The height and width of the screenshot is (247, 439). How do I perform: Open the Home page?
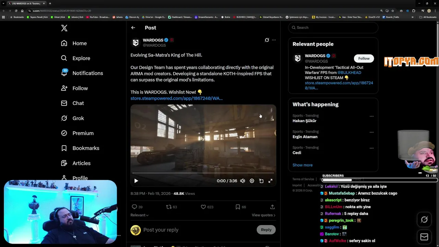74,43
